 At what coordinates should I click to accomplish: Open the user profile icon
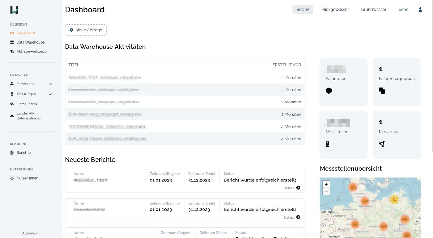click(420, 10)
